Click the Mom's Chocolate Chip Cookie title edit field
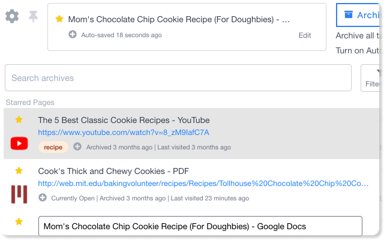Viewport: 384px width, 240px height. point(200,226)
